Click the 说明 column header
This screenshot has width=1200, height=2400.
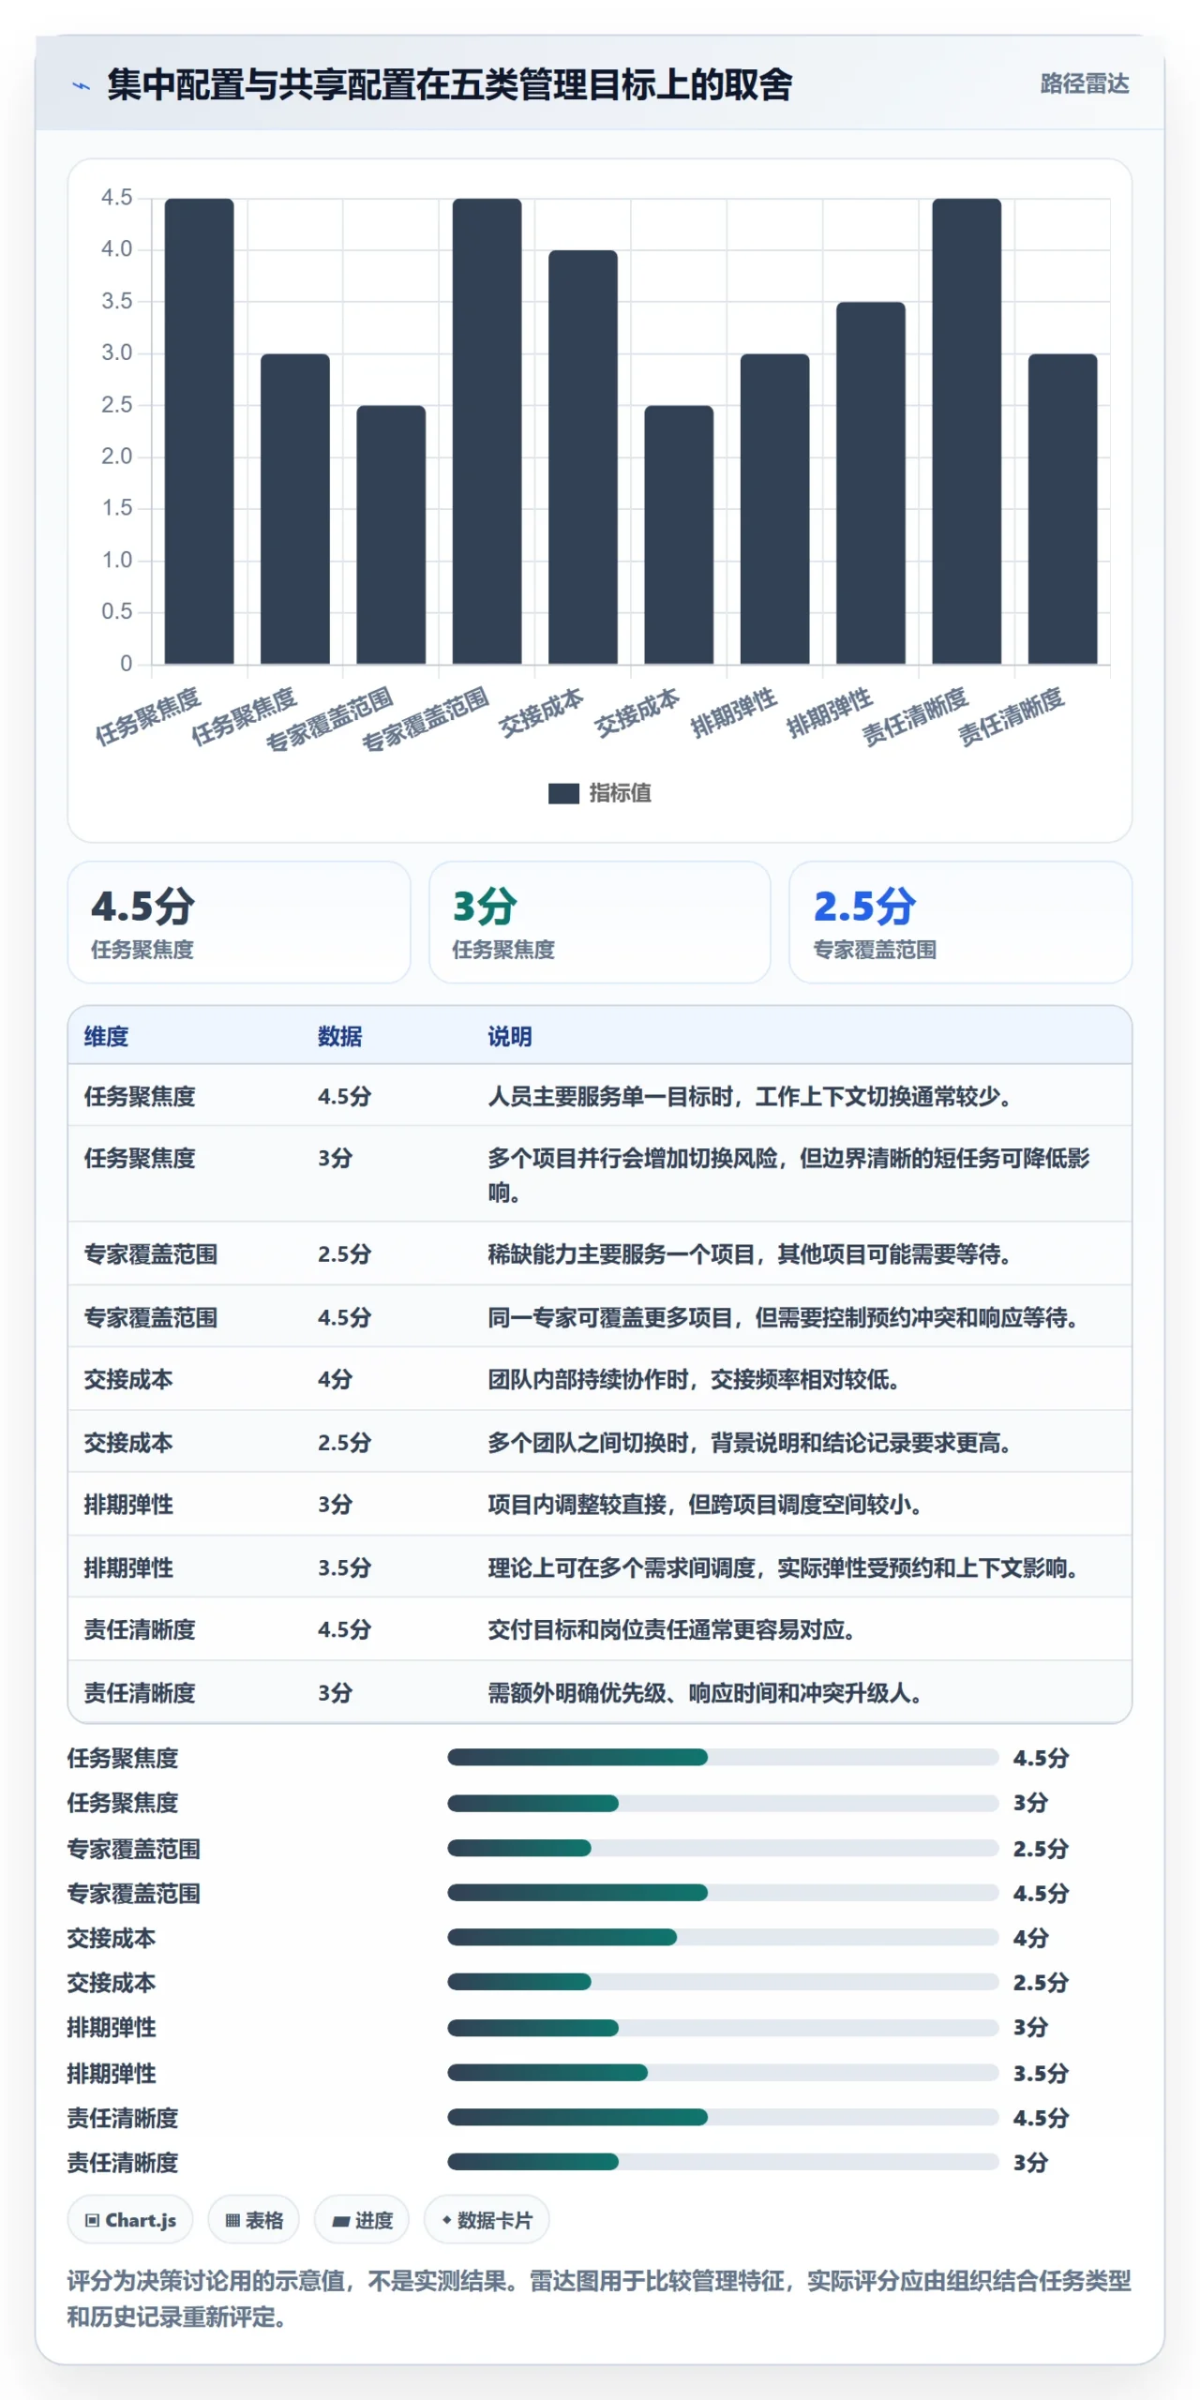pyautogui.click(x=509, y=1036)
